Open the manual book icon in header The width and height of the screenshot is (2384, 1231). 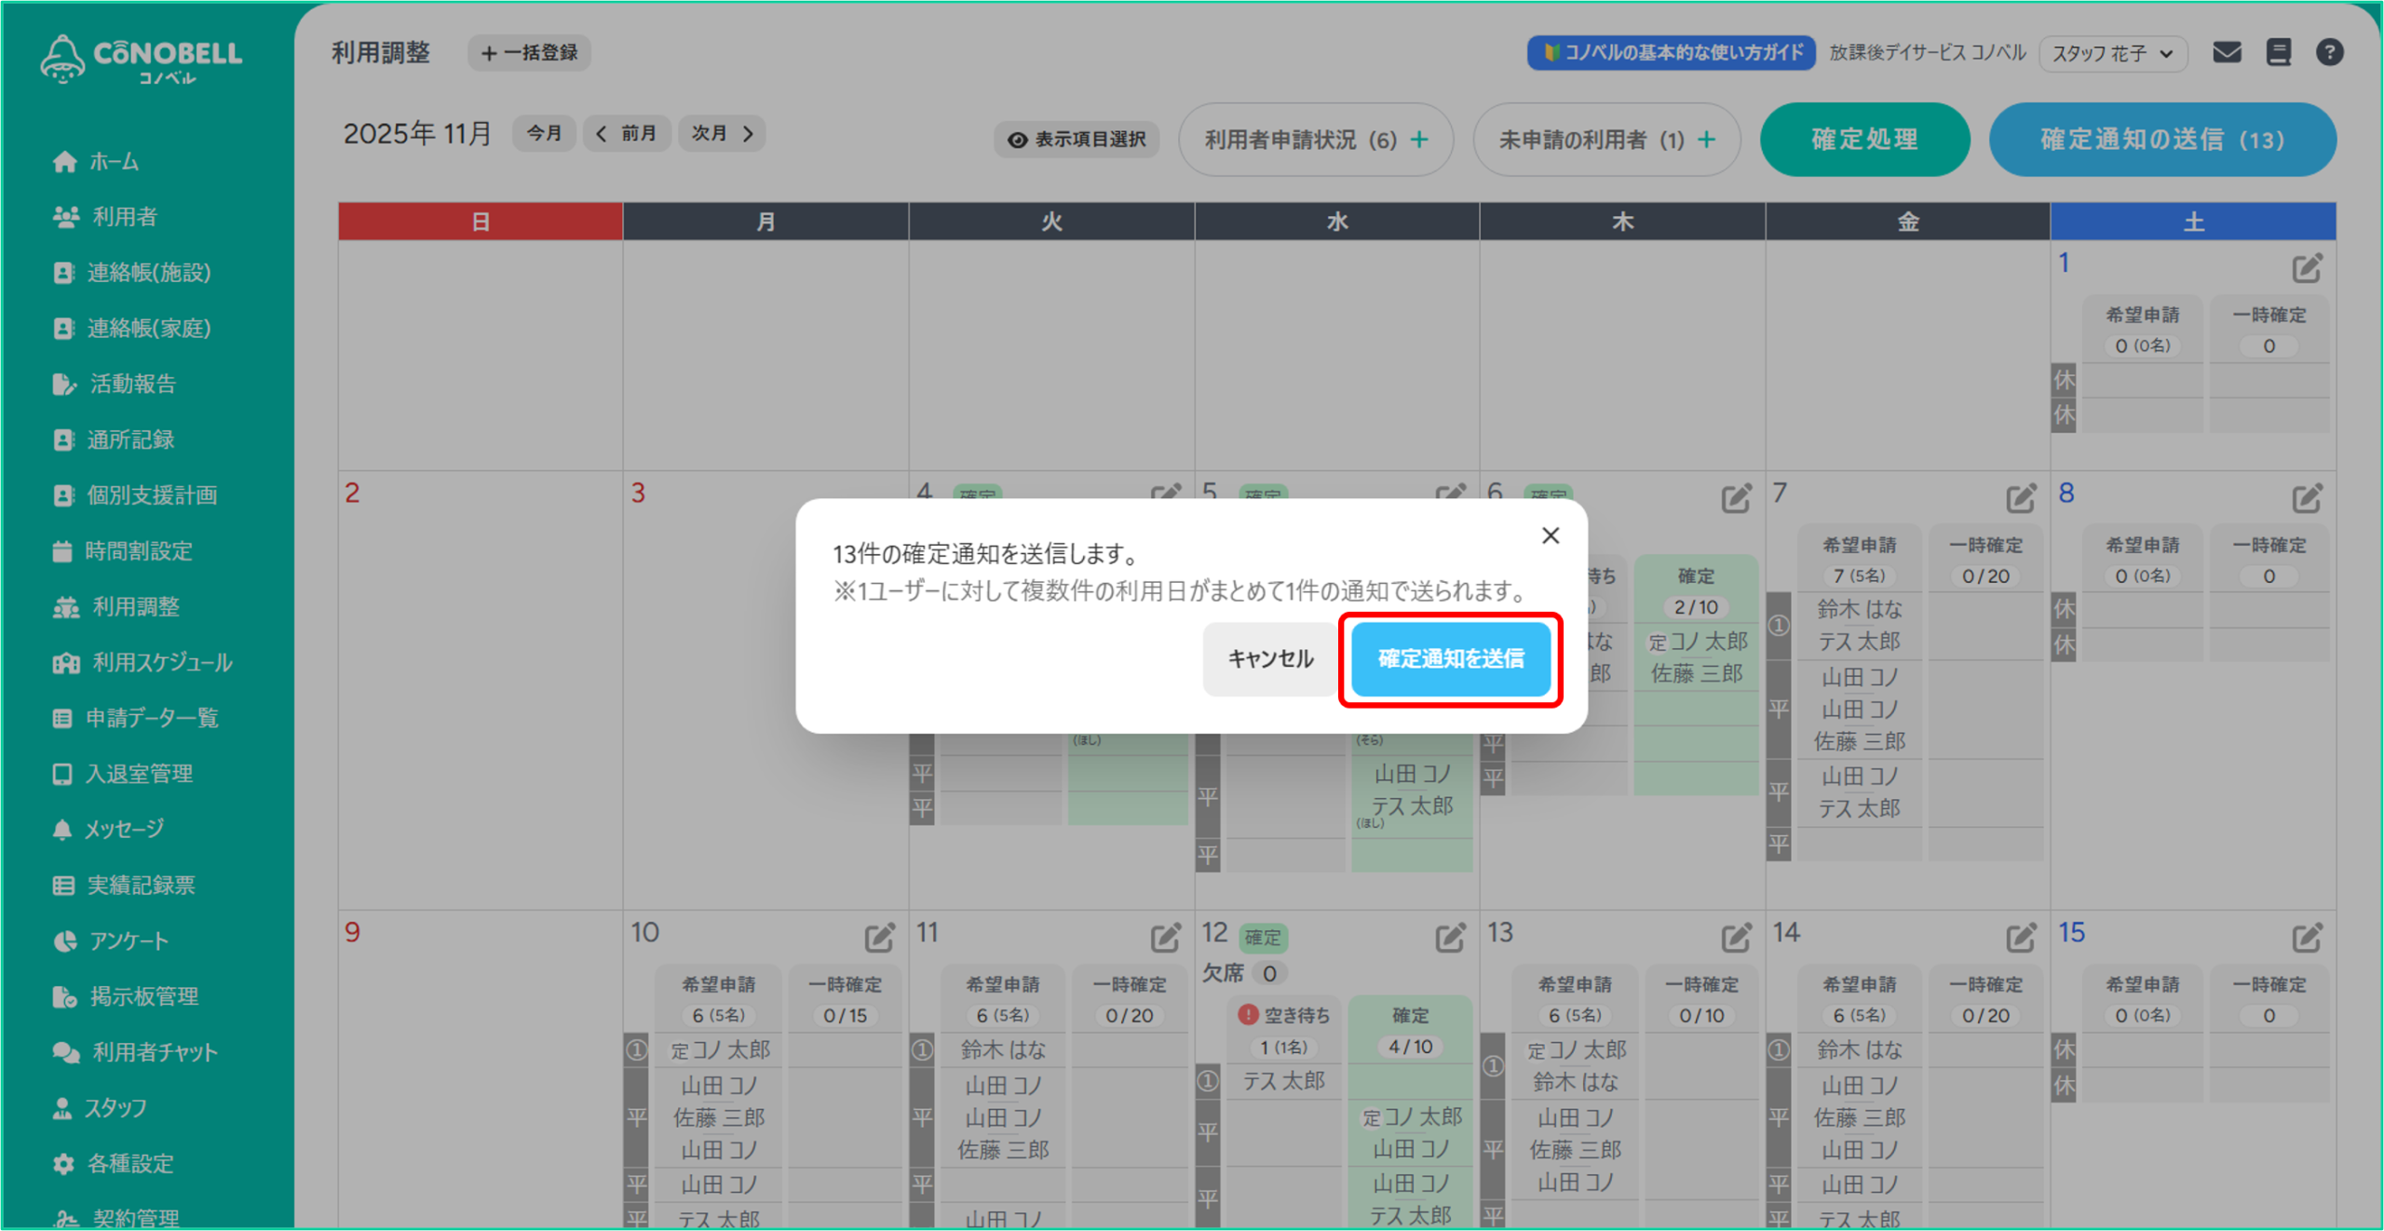(2278, 52)
